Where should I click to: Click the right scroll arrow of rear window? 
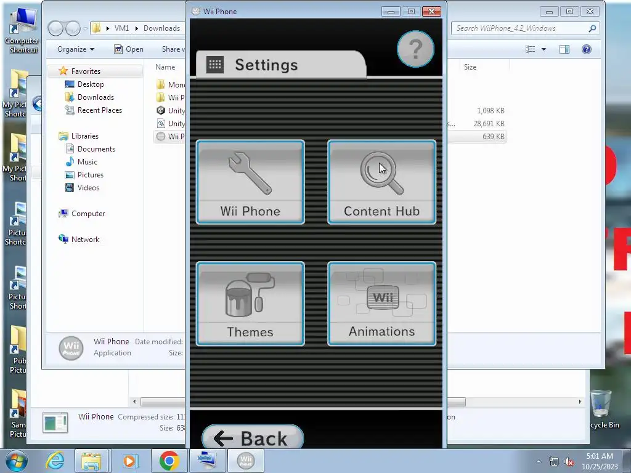579,402
